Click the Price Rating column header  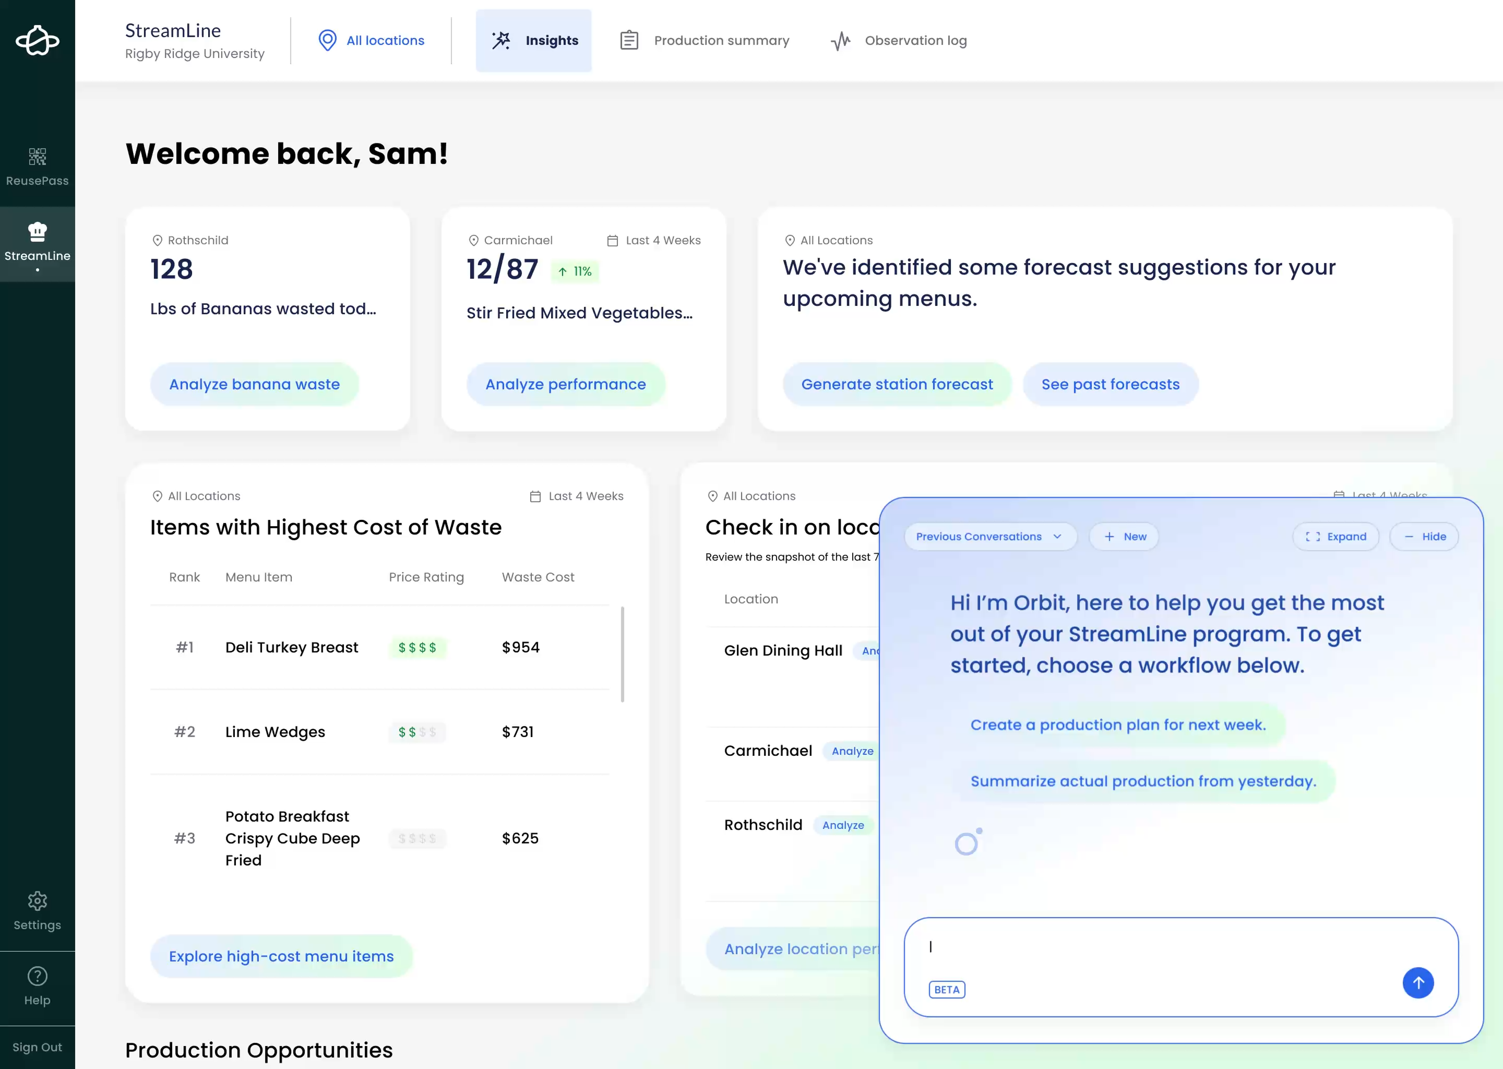pyautogui.click(x=426, y=577)
